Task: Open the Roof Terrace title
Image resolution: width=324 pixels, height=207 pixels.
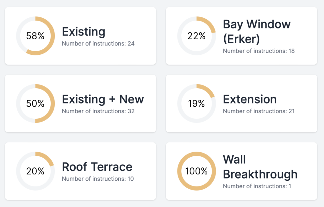Action: (97, 167)
